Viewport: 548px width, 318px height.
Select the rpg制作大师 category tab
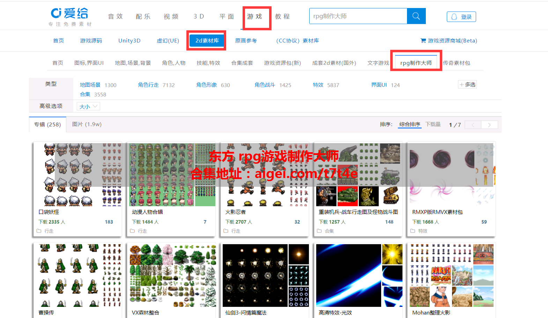[416, 63]
